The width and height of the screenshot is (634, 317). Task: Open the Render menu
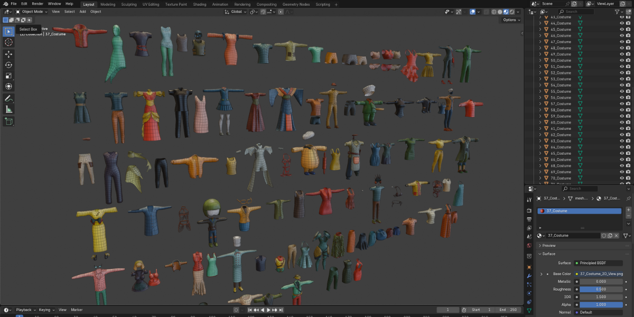[38, 4]
